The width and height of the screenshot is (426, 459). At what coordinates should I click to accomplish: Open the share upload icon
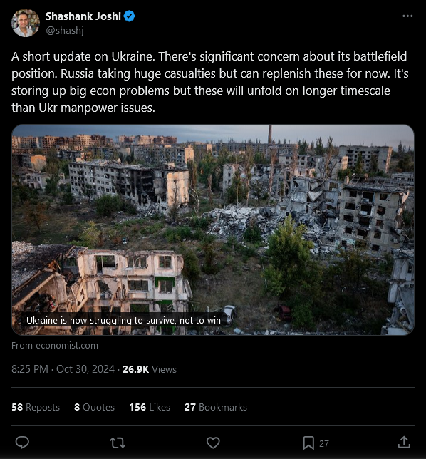coord(404,443)
